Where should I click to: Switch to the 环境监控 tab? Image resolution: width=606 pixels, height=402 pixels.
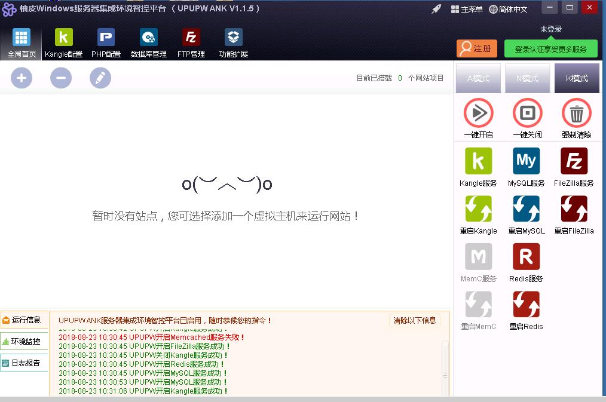[x=25, y=342]
